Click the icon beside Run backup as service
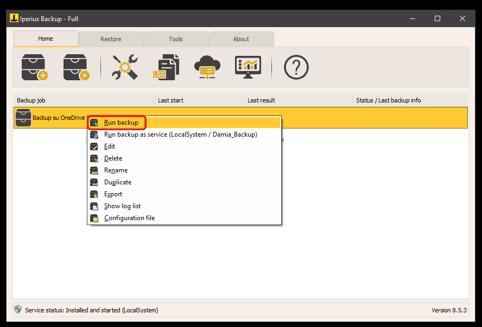Image resolution: width=482 pixels, height=327 pixels. pos(94,135)
